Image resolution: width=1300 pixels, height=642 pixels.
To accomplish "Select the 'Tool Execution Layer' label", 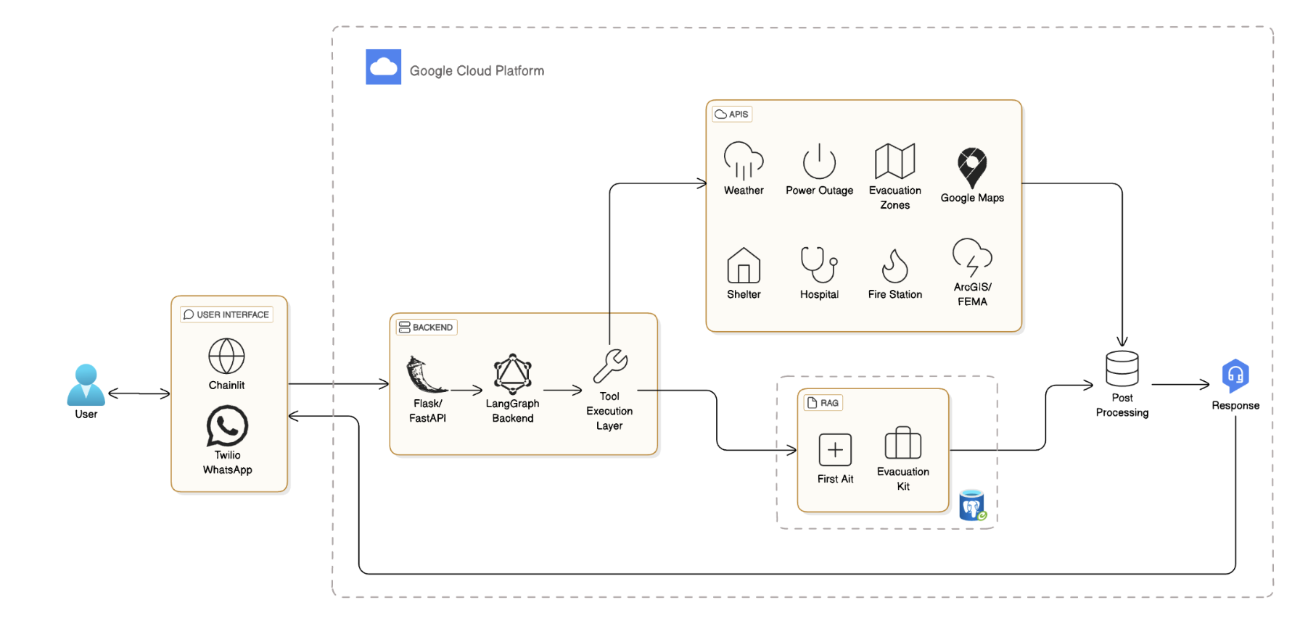I will pyautogui.click(x=609, y=411).
